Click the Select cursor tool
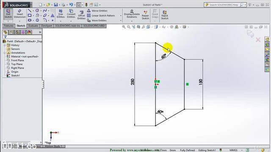The width and height of the screenshot is (271, 152). click(x=79, y=5)
